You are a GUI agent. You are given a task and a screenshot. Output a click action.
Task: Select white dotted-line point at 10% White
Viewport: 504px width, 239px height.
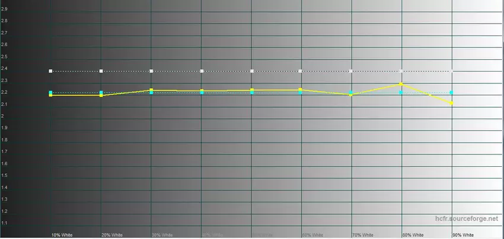[x=51, y=71]
